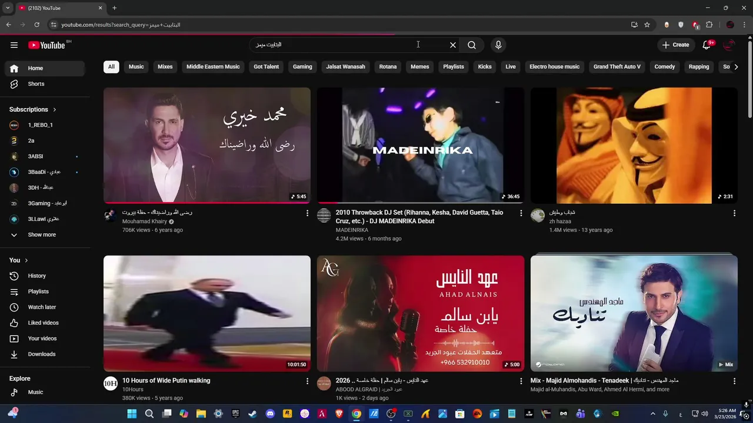Open Steam from the taskbar

[x=252, y=414]
